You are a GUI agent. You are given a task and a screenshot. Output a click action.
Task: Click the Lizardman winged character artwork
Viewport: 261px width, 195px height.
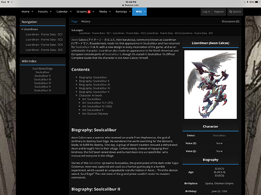pyautogui.click(x=210, y=84)
